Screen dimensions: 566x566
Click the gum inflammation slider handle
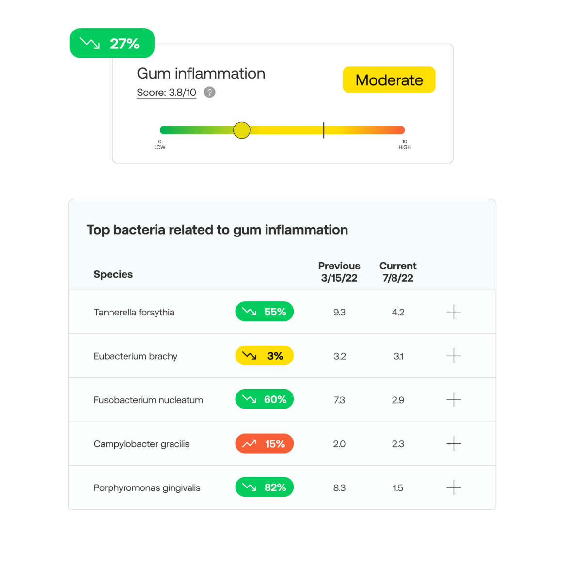click(241, 130)
